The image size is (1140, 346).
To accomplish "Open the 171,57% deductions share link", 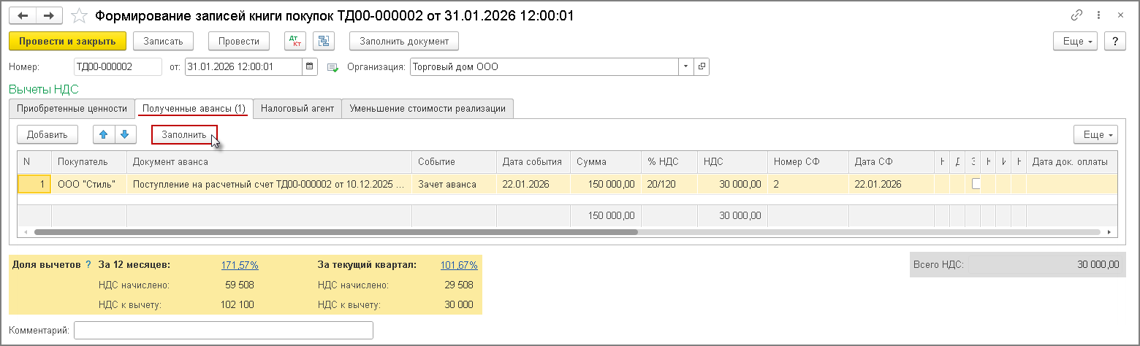I will [240, 265].
